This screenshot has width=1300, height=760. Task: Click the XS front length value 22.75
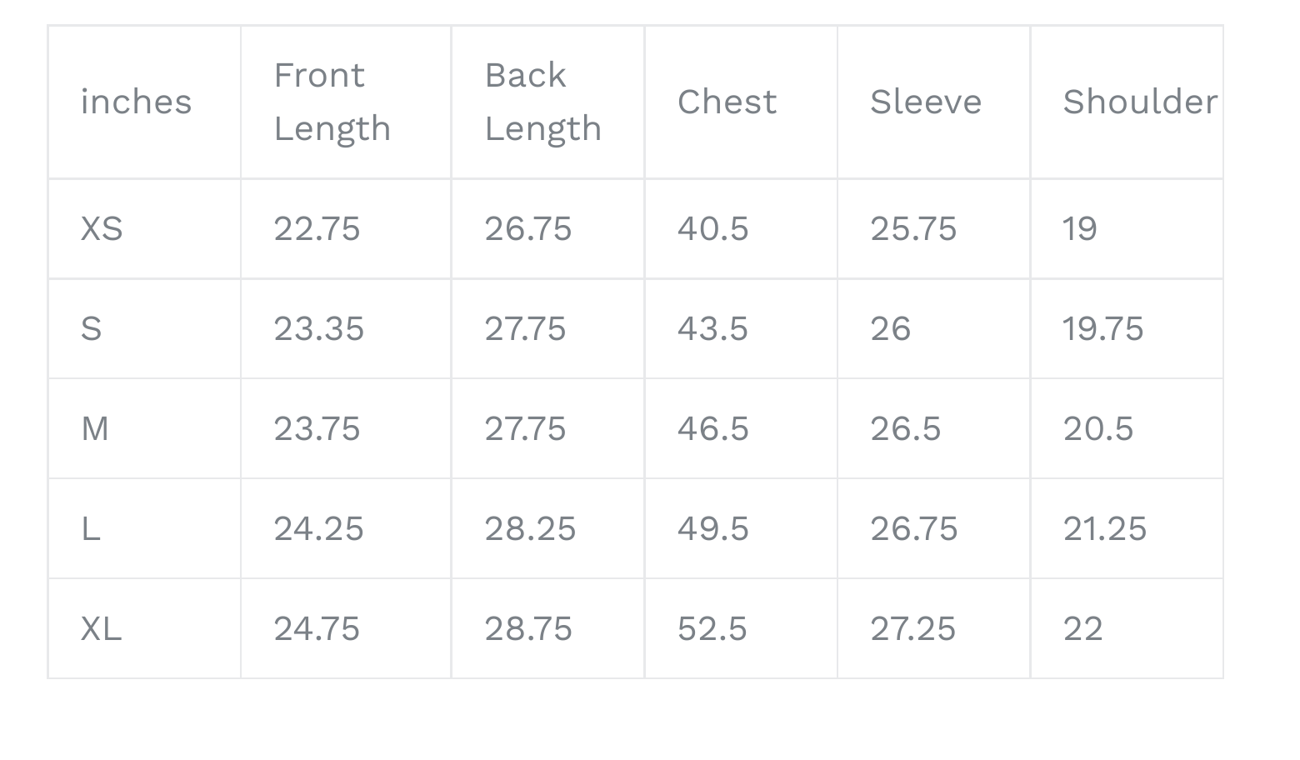pos(317,228)
